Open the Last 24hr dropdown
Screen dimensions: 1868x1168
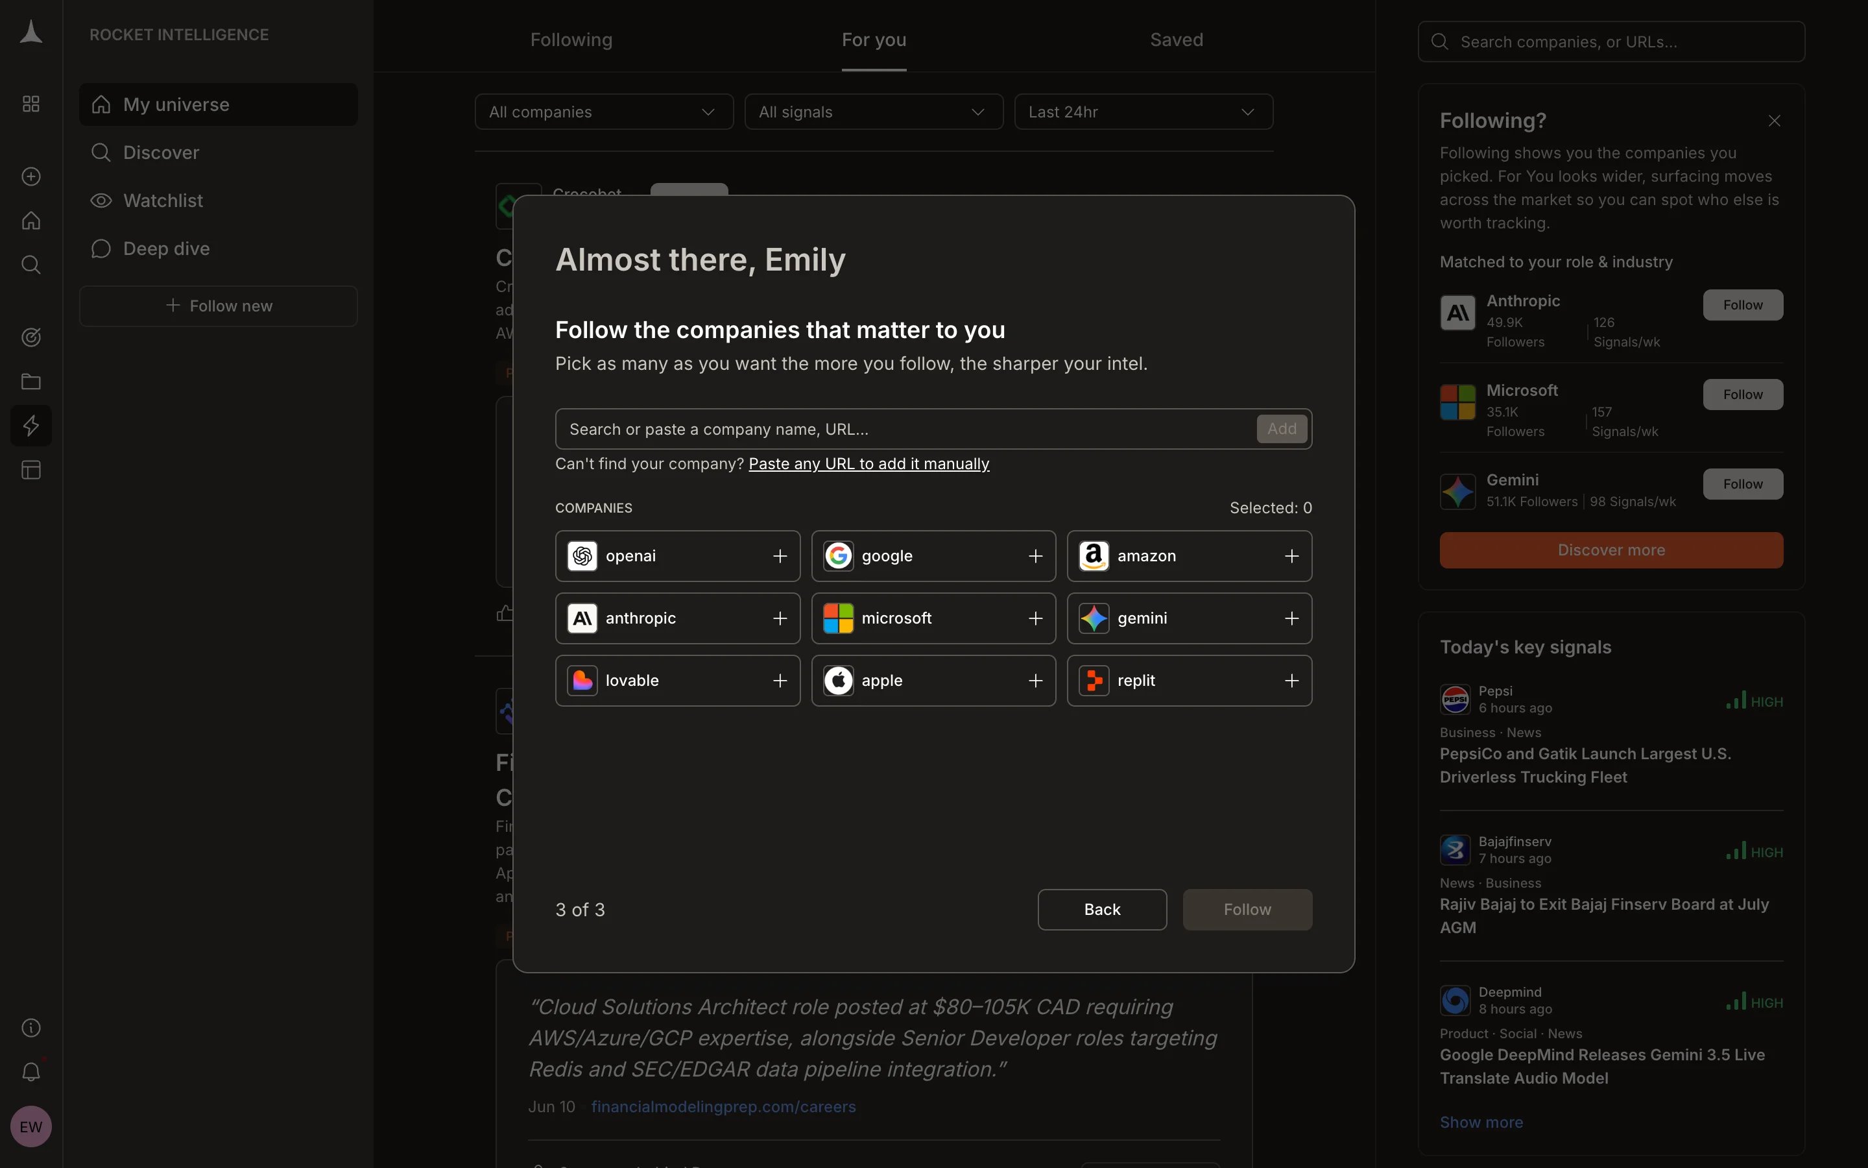(x=1144, y=112)
